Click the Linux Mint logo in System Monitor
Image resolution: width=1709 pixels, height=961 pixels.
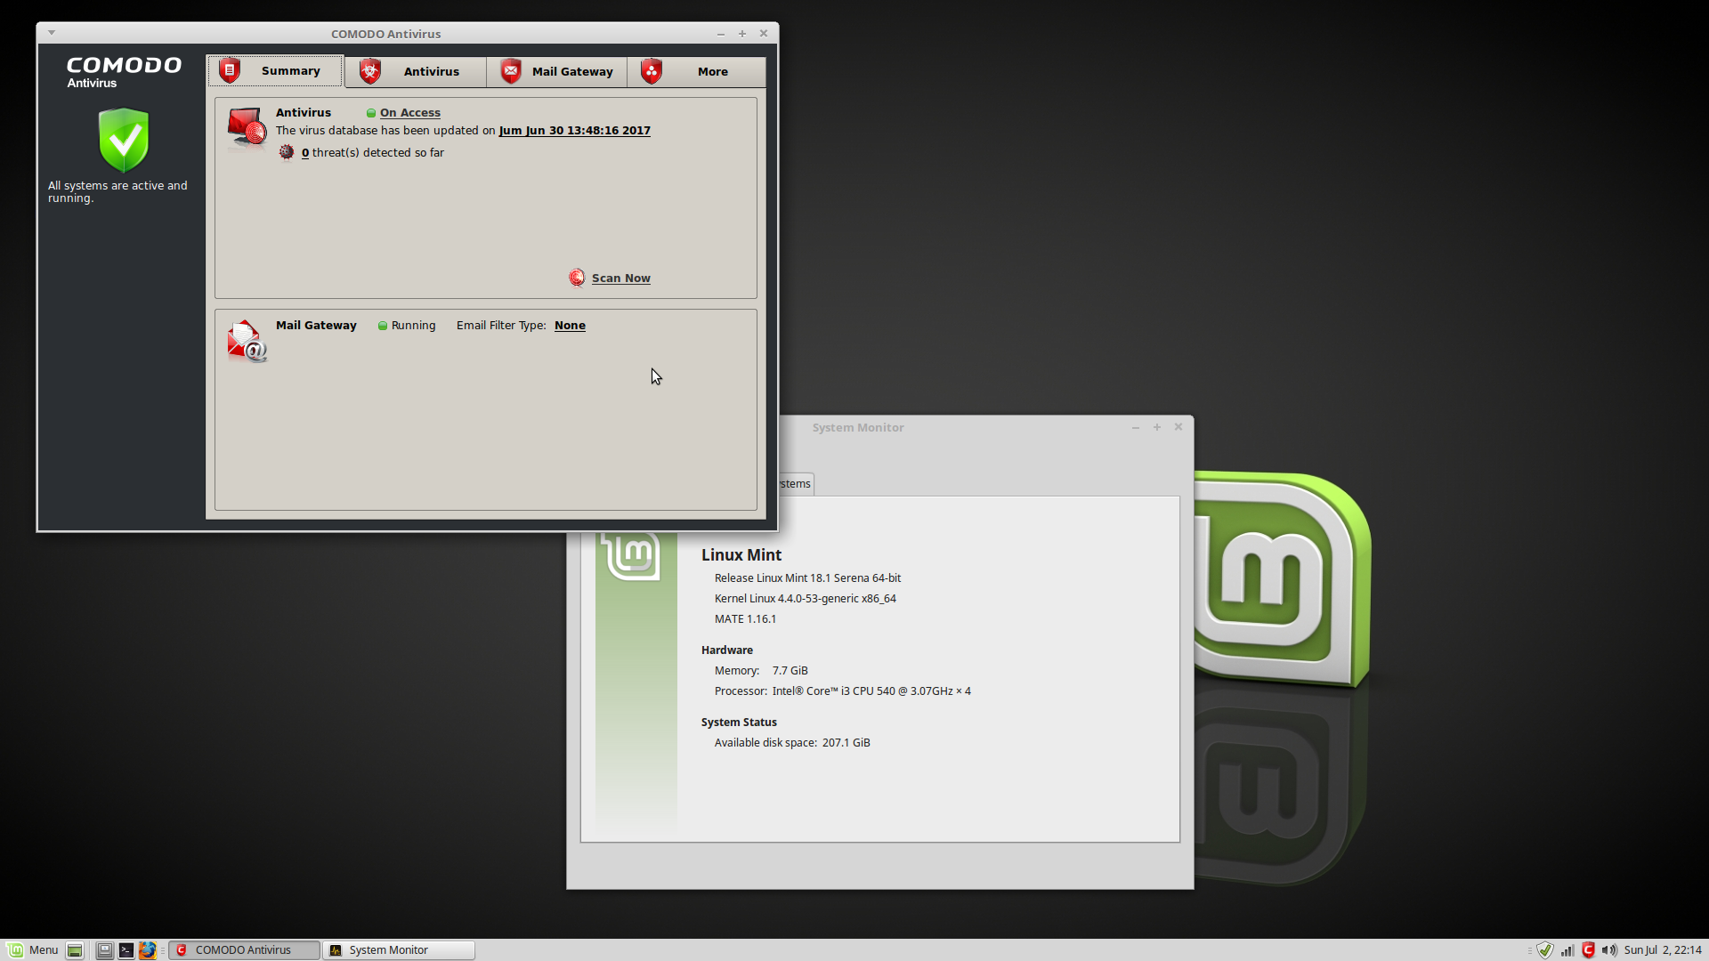pyautogui.click(x=631, y=555)
